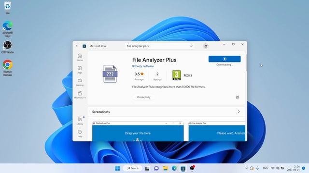Open Movies & TV in the Store sidebar
This screenshot has width=309, height=173.
coord(80,95)
